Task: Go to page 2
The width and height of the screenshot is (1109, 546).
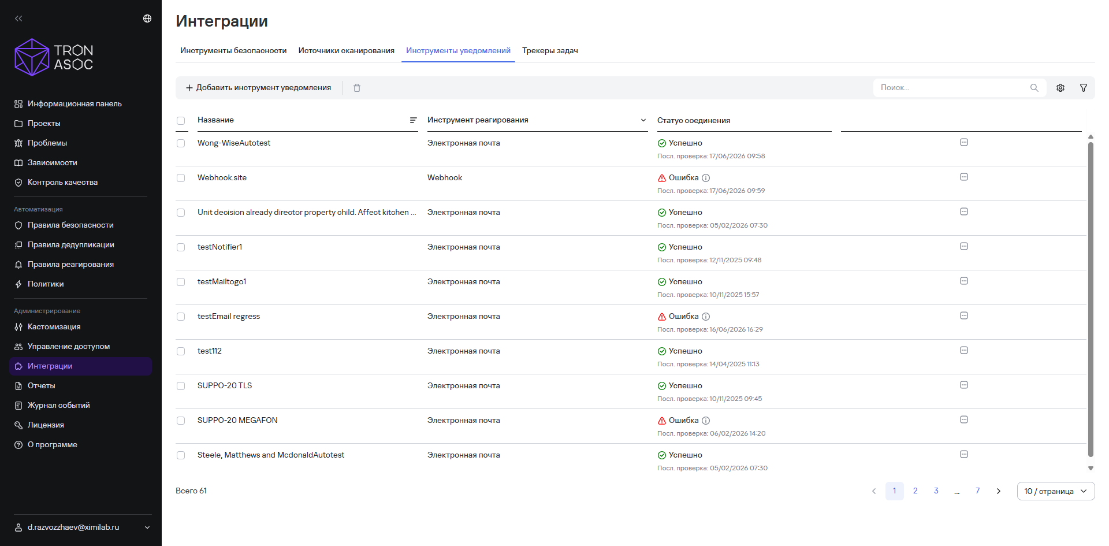Action: (x=916, y=491)
